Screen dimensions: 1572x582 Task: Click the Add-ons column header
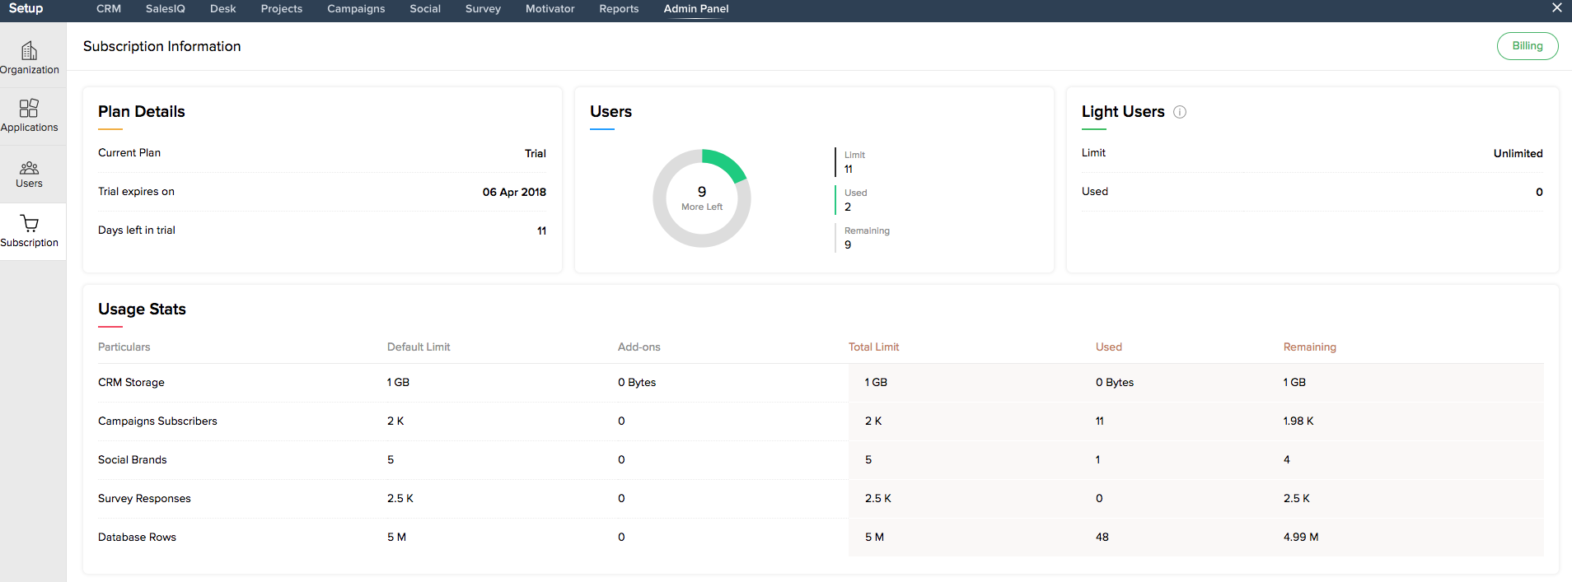click(x=639, y=347)
